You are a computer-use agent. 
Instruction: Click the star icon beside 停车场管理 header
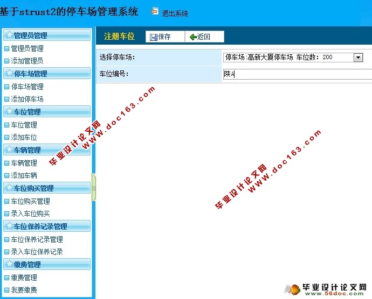pyautogui.click(x=9, y=73)
